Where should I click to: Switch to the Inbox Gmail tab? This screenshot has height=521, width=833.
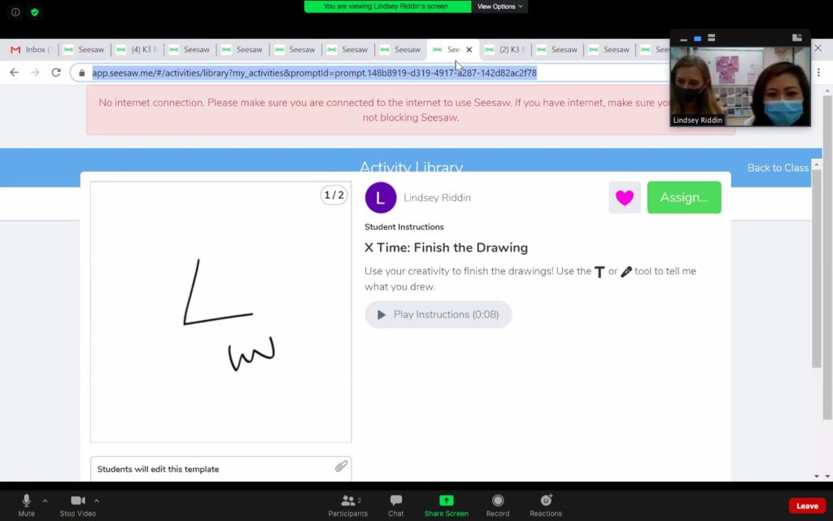(31, 50)
